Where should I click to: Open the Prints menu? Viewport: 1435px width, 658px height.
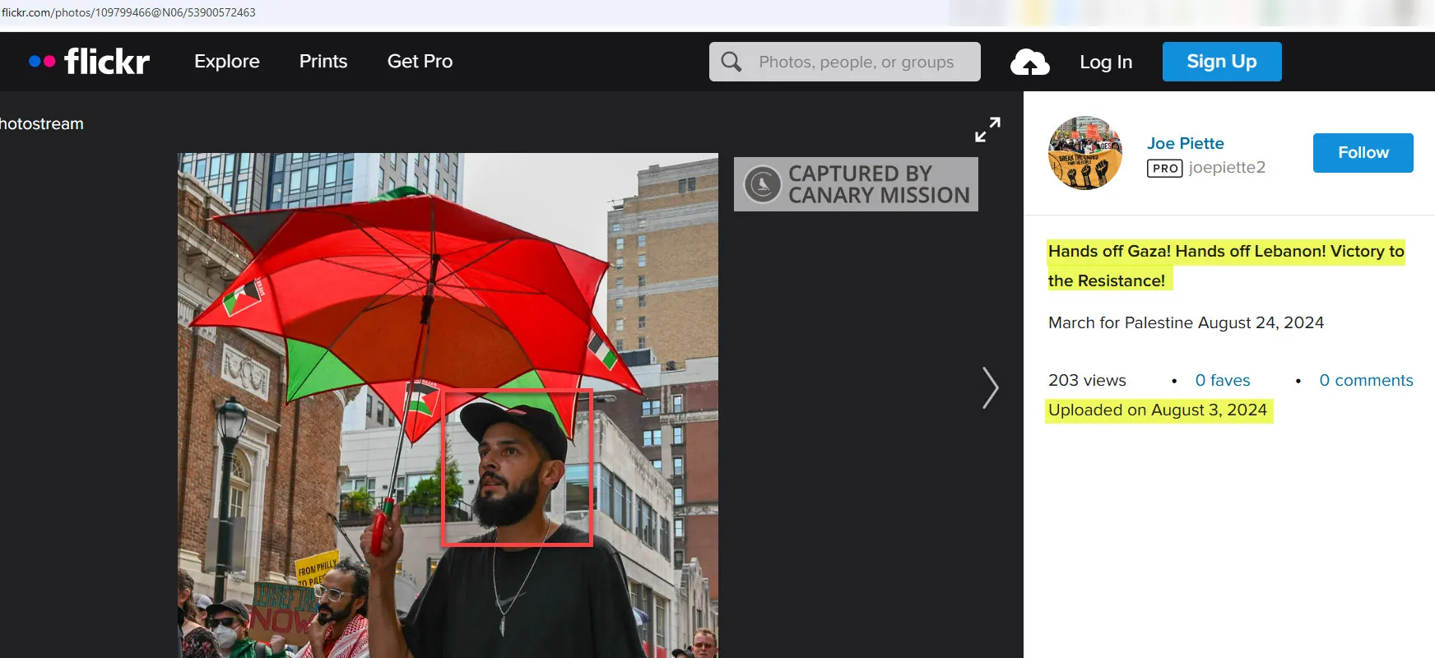tap(323, 62)
